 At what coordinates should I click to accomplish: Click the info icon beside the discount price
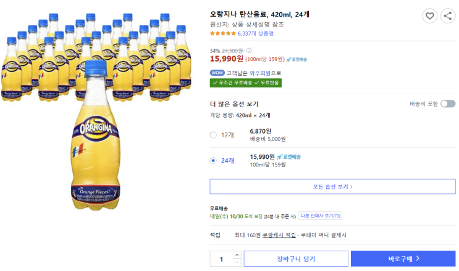(249, 51)
